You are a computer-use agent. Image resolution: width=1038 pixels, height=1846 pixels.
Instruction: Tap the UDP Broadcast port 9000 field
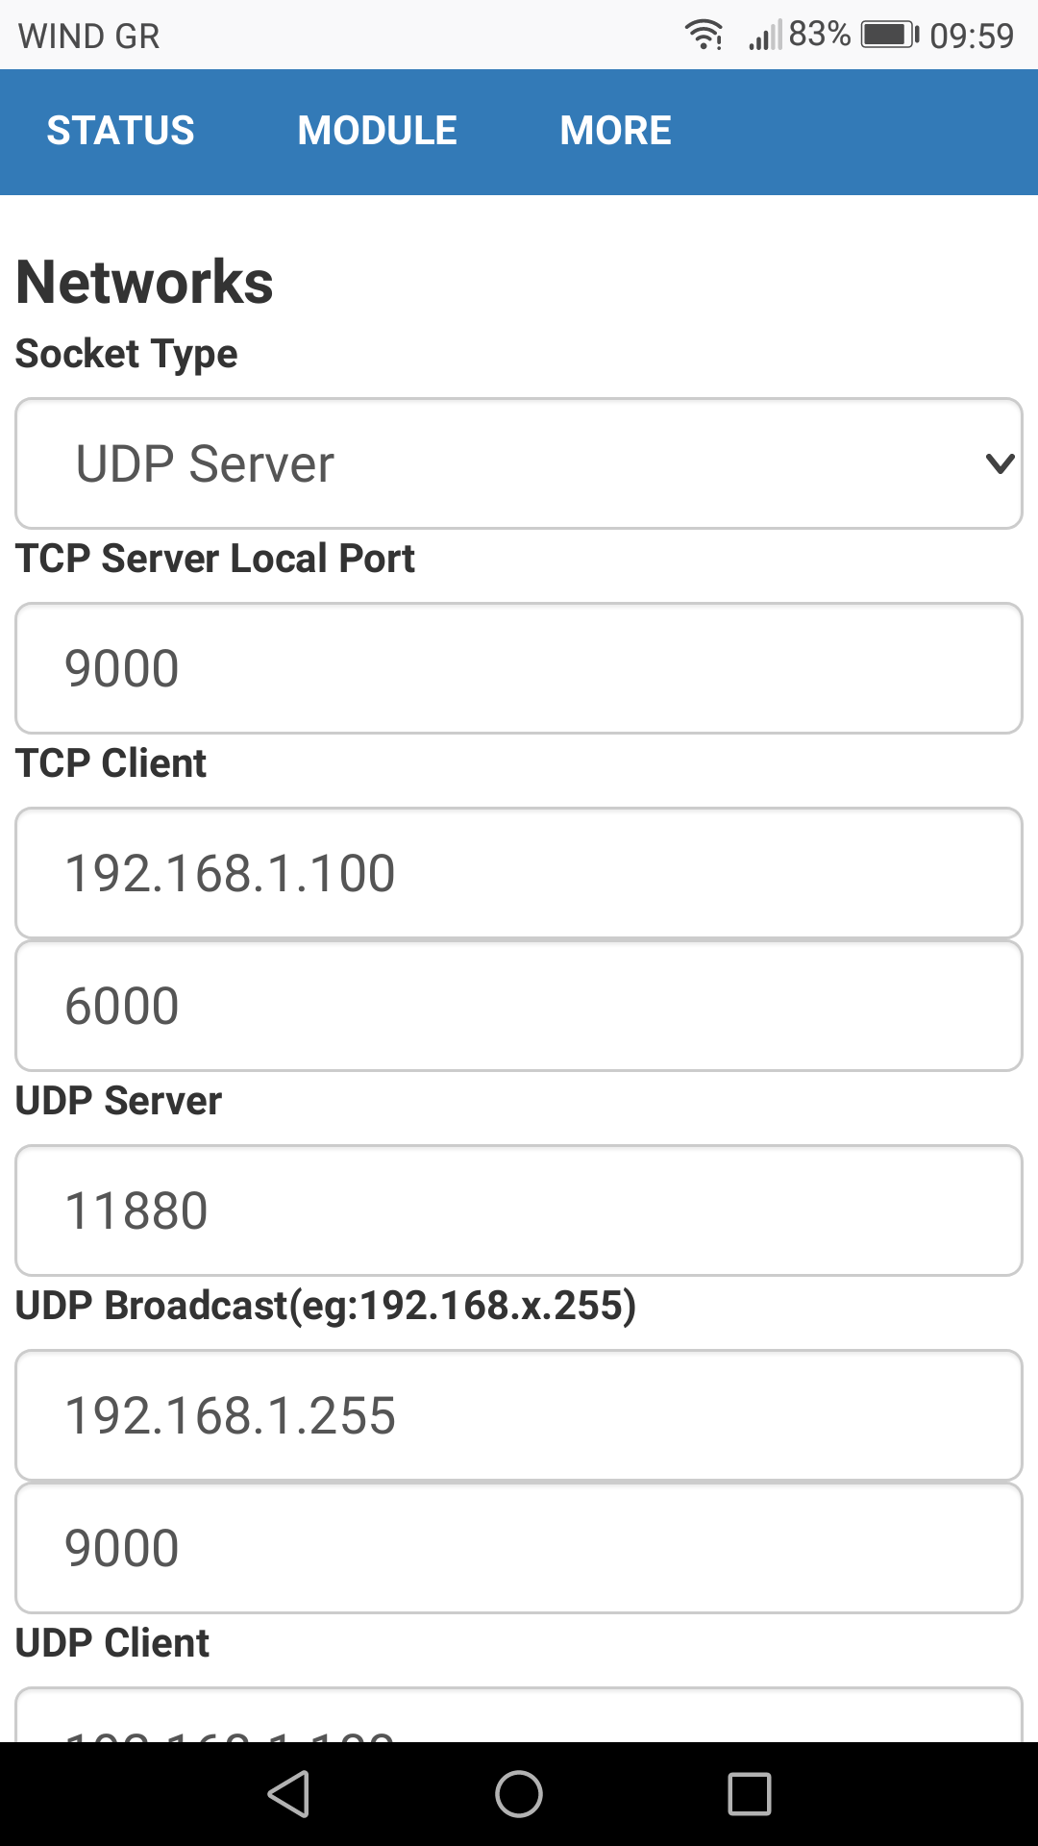point(519,1548)
